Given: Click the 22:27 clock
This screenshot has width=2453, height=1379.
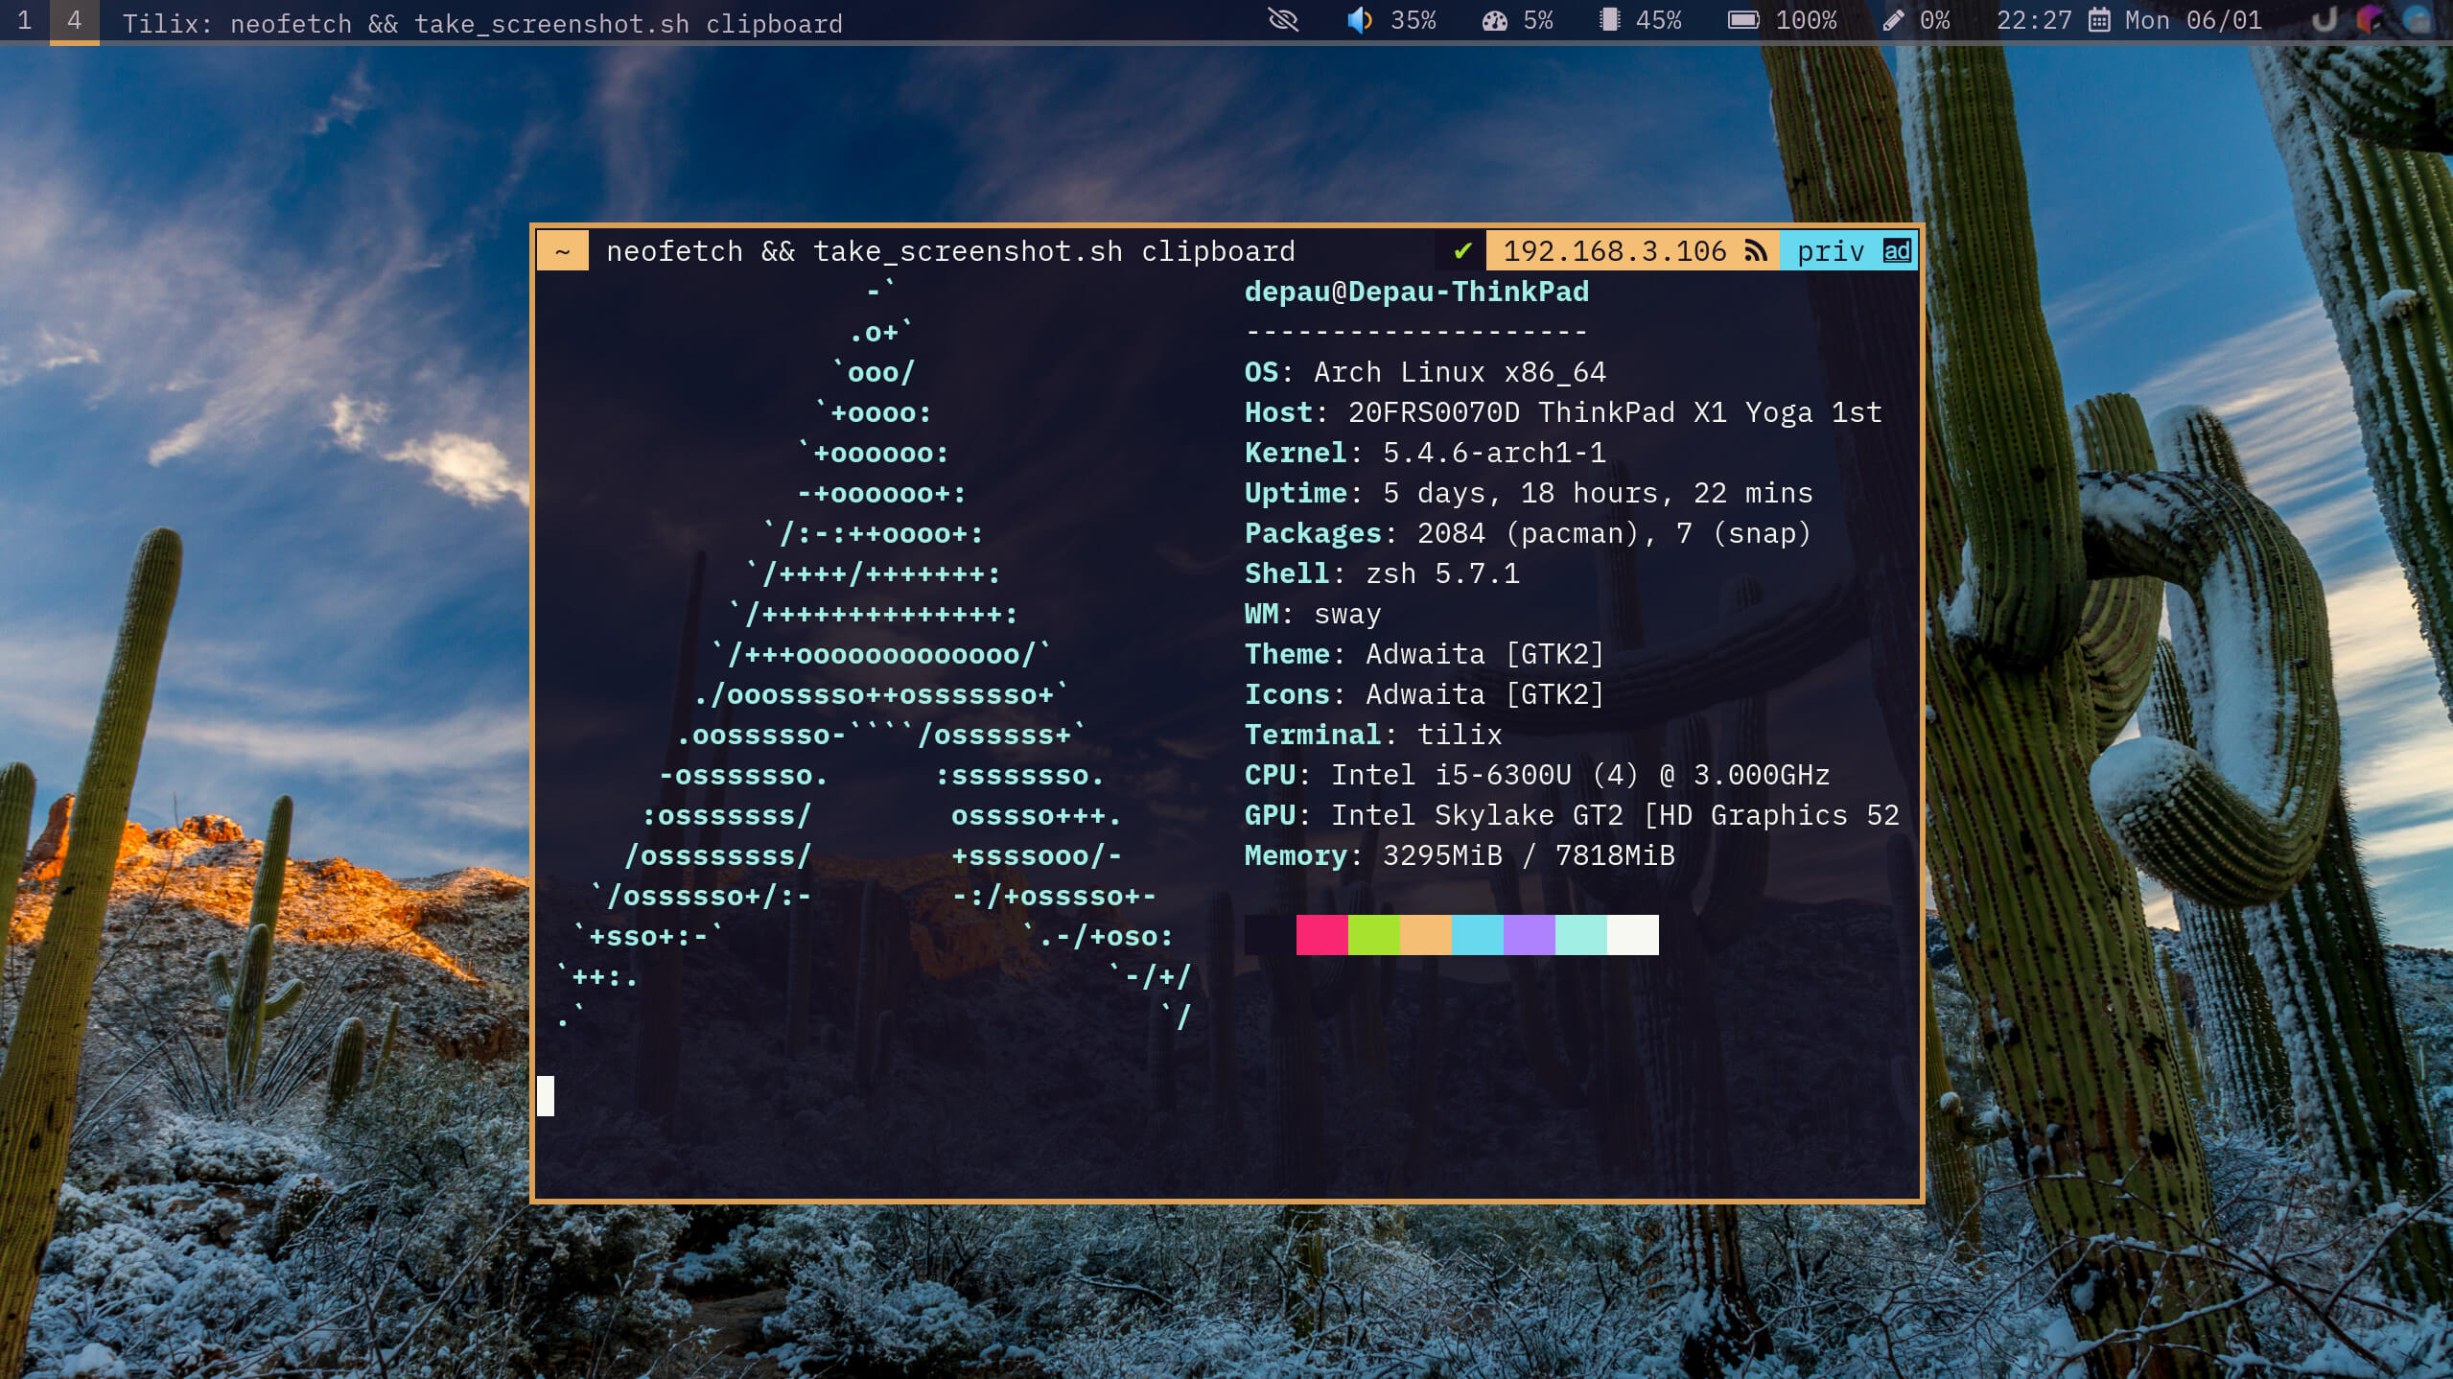Looking at the screenshot, I should pos(2034,21).
